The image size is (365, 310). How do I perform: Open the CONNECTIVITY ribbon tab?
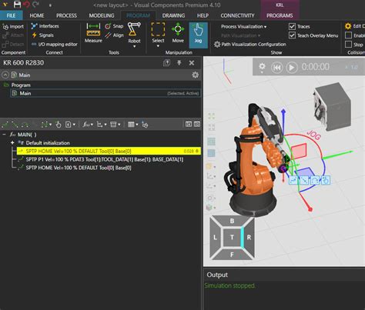[x=237, y=15]
